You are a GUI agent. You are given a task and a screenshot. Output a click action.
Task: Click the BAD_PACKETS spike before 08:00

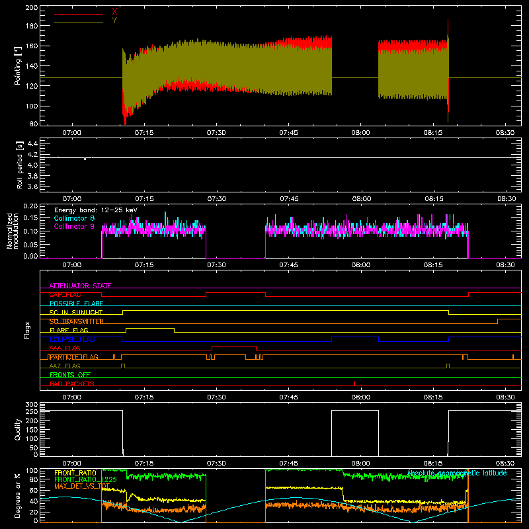click(x=354, y=384)
